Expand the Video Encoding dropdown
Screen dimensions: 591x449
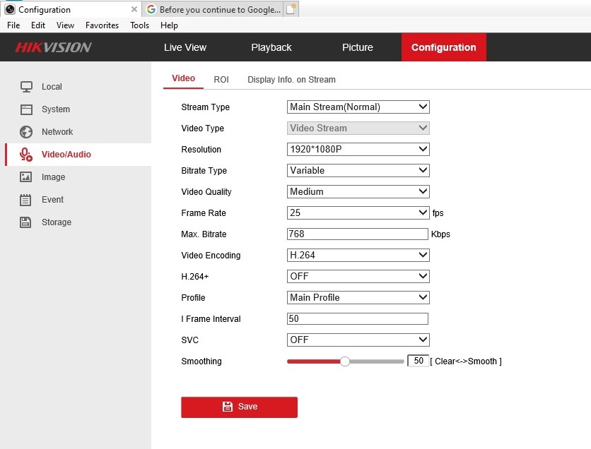358,256
